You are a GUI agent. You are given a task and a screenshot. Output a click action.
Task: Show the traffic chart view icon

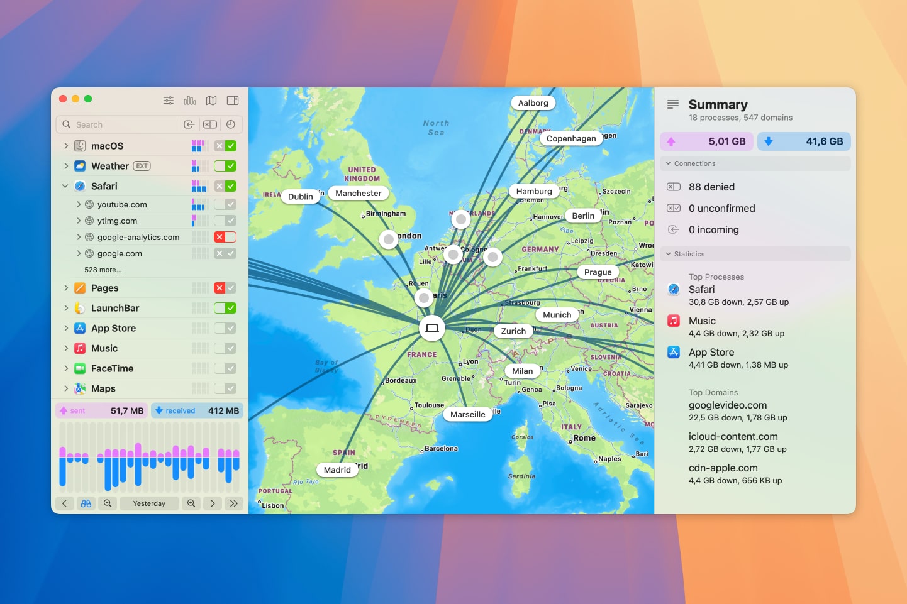pos(190,101)
